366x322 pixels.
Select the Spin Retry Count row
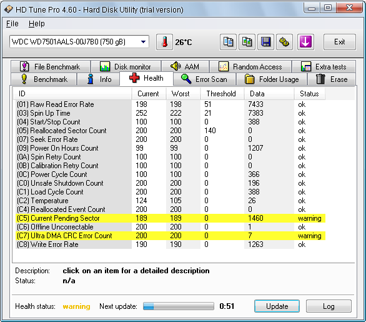tap(171, 157)
